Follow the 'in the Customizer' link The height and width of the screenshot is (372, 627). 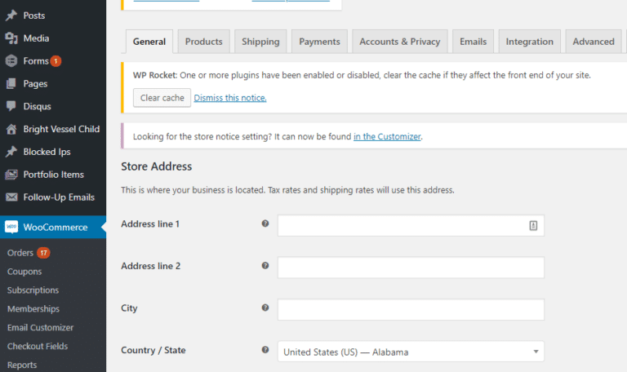387,137
